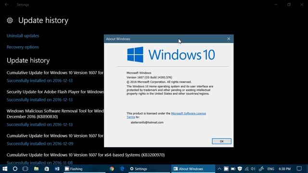The width and height of the screenshot is (308, 173).
Task: Click the Uninstall updates link
Action: point(23,36)
